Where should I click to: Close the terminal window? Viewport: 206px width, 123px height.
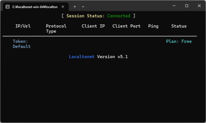pyautogui.click(x=199, y=6)
